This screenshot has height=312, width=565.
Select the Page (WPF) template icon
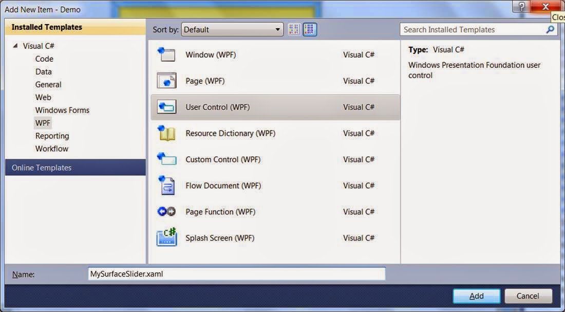pyautogui.click(x=166, y=81)
